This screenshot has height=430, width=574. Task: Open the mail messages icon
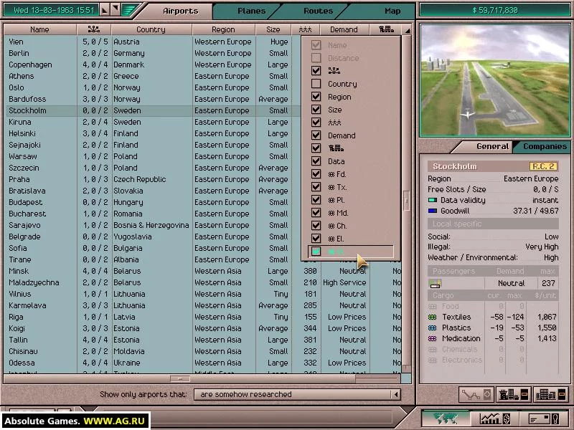[545, 418]
